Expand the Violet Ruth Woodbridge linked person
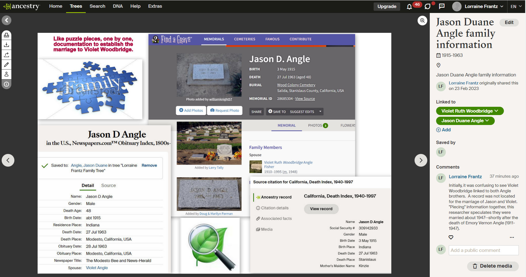Image resolution: width=526 pixels, height=277 pixels. click(470, 111)
